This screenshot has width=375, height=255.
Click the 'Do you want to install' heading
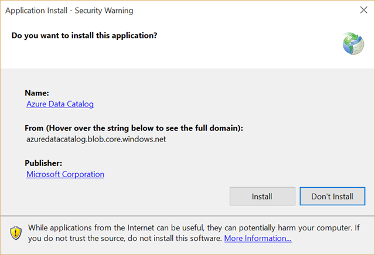point(84,36)
